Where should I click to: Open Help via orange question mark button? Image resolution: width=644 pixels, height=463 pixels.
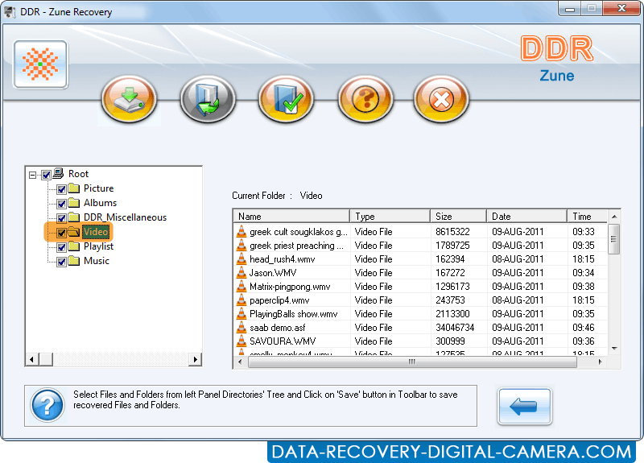pyautogui.click(x=365, y=99)
